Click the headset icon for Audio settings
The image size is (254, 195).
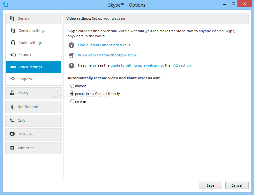tap(13, 43)
